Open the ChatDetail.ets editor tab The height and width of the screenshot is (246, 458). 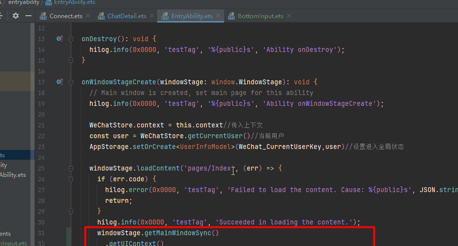tap(127, 16)
